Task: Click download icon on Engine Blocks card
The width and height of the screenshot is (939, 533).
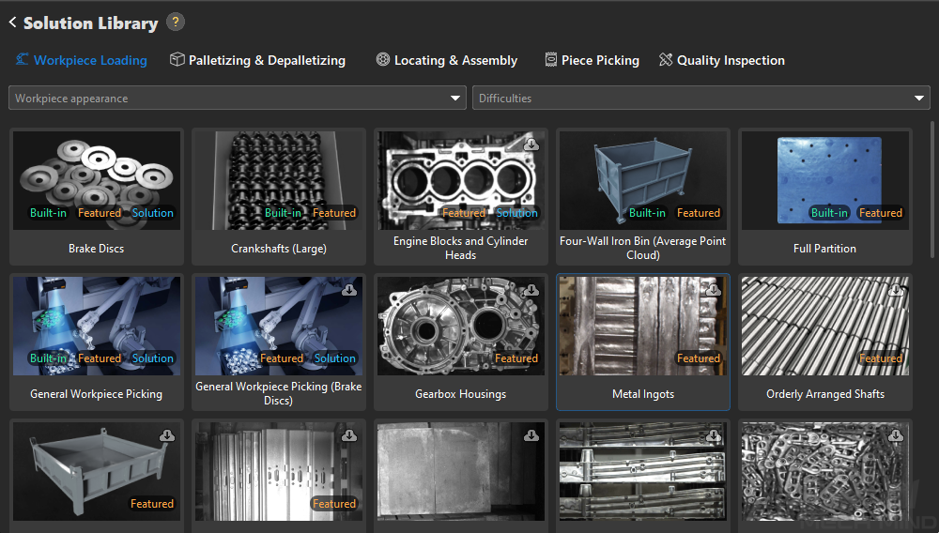Action: point(531,145)
